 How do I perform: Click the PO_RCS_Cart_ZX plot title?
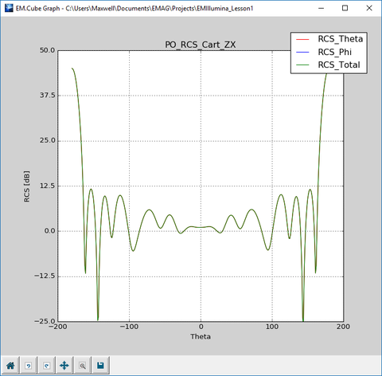tap(201, 45)
